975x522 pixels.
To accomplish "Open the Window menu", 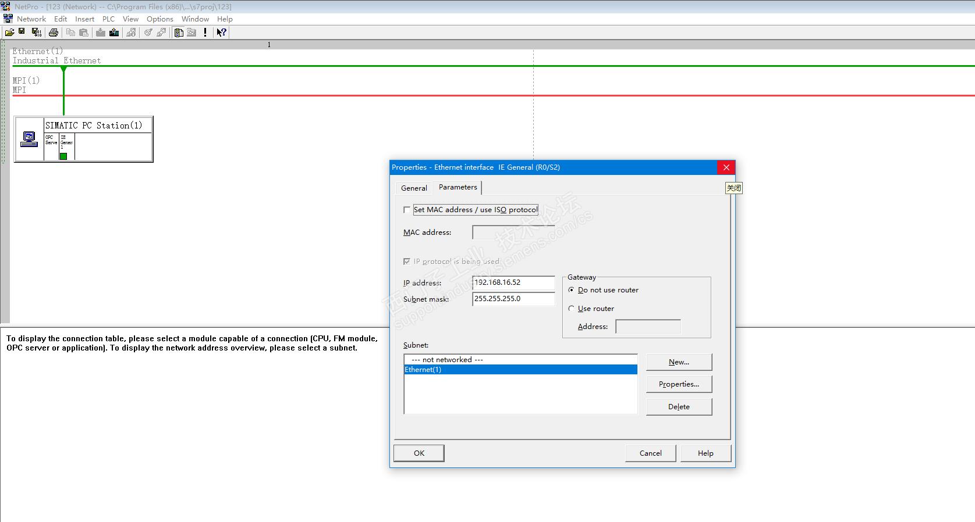I will [195, 19].
